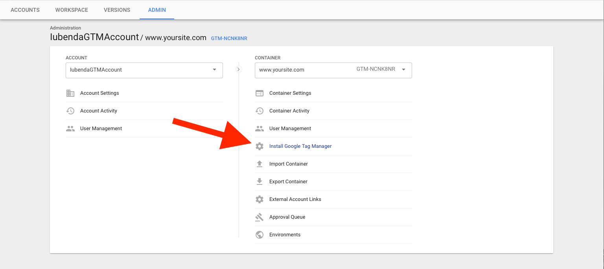The height and width of the screenshot is (269, 604).
Task: Click the Account Activity clock icon
Action: (x=70, y=111)
